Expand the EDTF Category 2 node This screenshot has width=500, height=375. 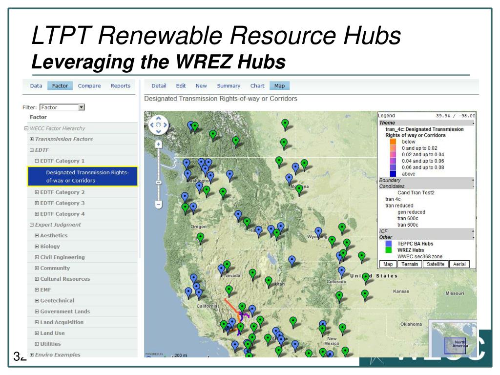point(37,192)
